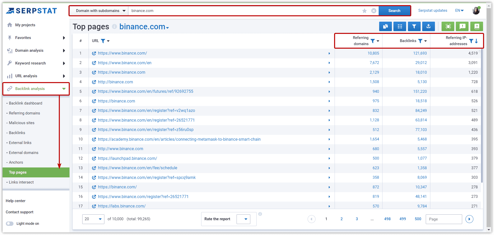Open the rows per page 20 dropdown

pos(93,219)
